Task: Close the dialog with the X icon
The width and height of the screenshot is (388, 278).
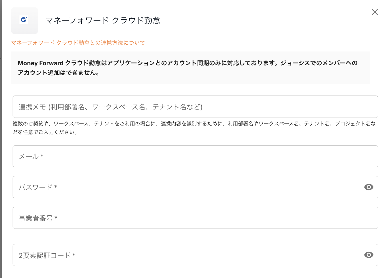Action: click(375, 12)
